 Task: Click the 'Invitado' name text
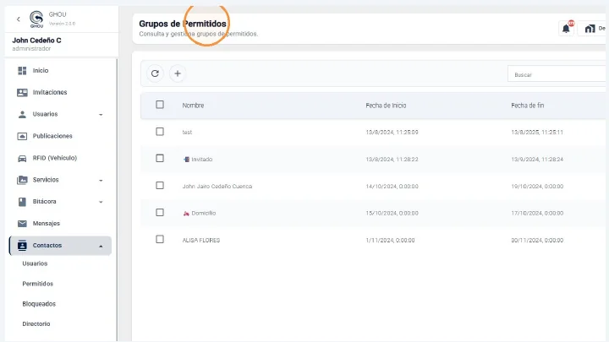pyautogui.click(x=202, y=160)
